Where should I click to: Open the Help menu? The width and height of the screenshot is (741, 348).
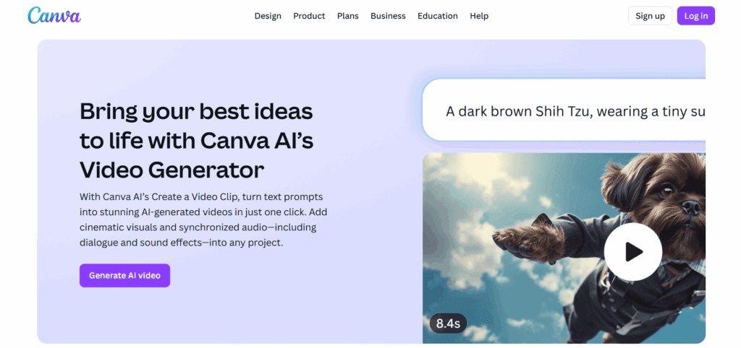pyautogui.click(x=479, y=16)
